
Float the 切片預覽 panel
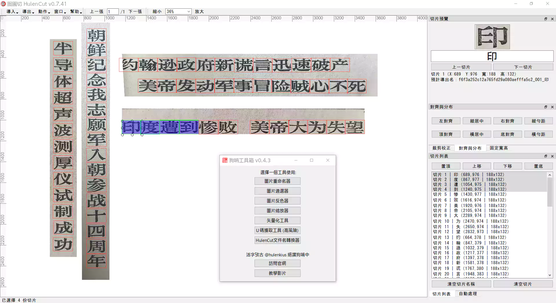546,19
